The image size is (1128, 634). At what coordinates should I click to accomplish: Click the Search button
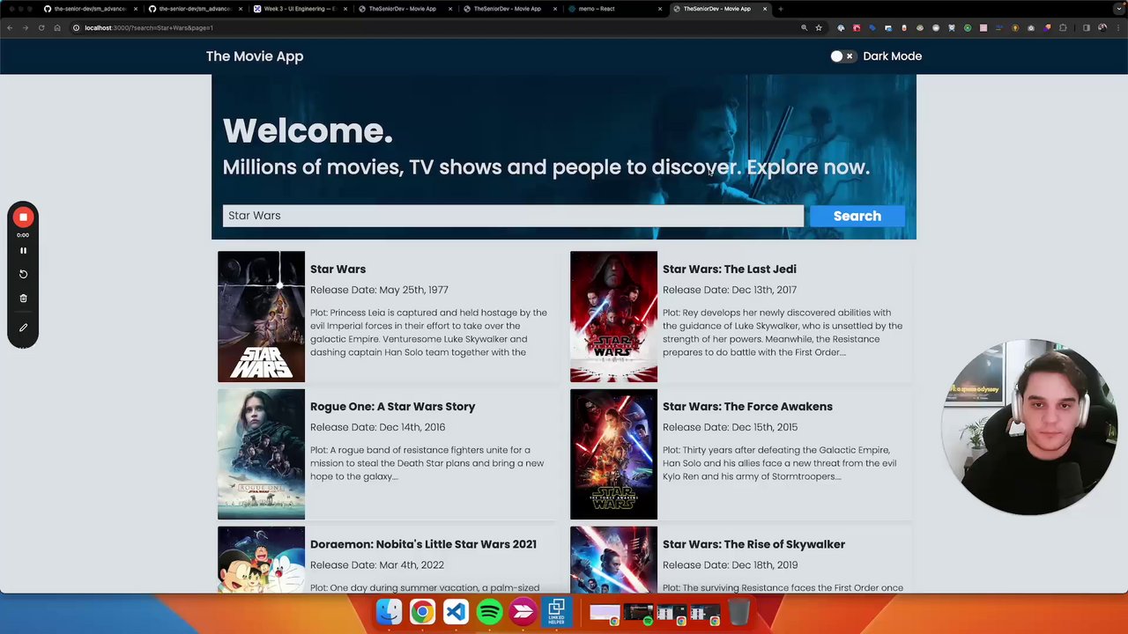(x=857, y=216)
